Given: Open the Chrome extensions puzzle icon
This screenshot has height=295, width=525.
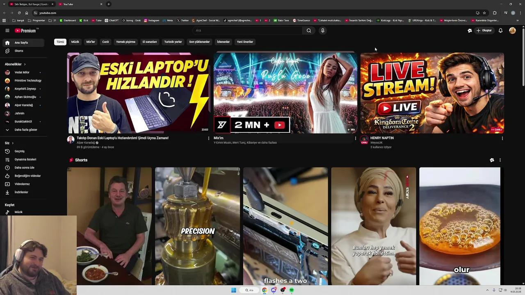Looking at the screenshot, I should (495, 13).
